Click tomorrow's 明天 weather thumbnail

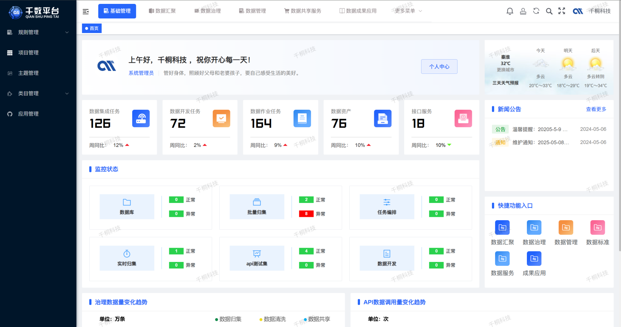pos(568,64)
